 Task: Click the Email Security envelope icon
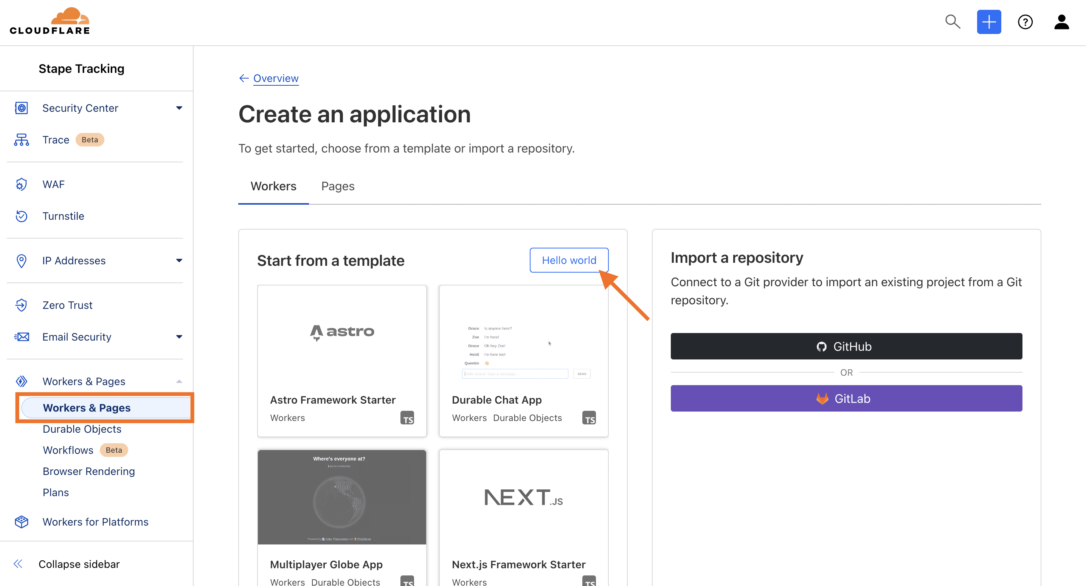tap(22, 336)
